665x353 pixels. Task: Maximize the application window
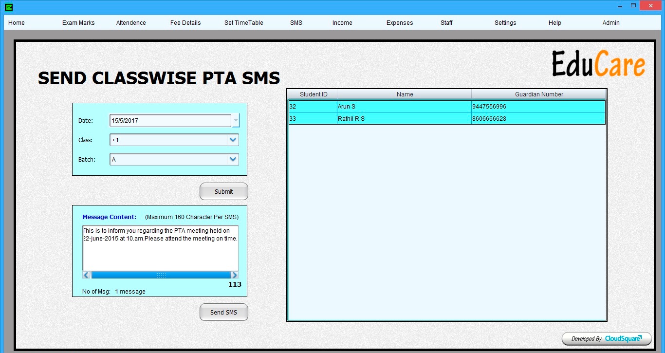[x=633, y=5]
